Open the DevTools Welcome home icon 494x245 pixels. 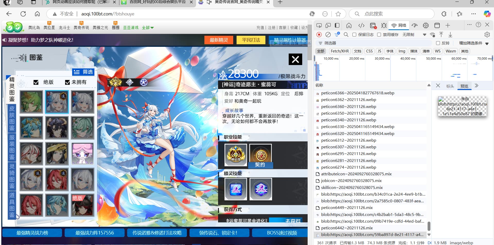349,25
